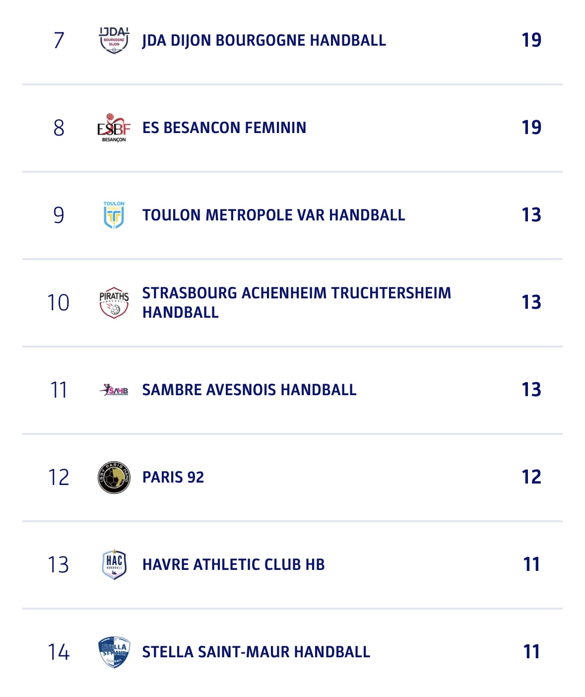
Task: Click the SAHB Sambre Avesnois logo
Action: coord(114,390)
